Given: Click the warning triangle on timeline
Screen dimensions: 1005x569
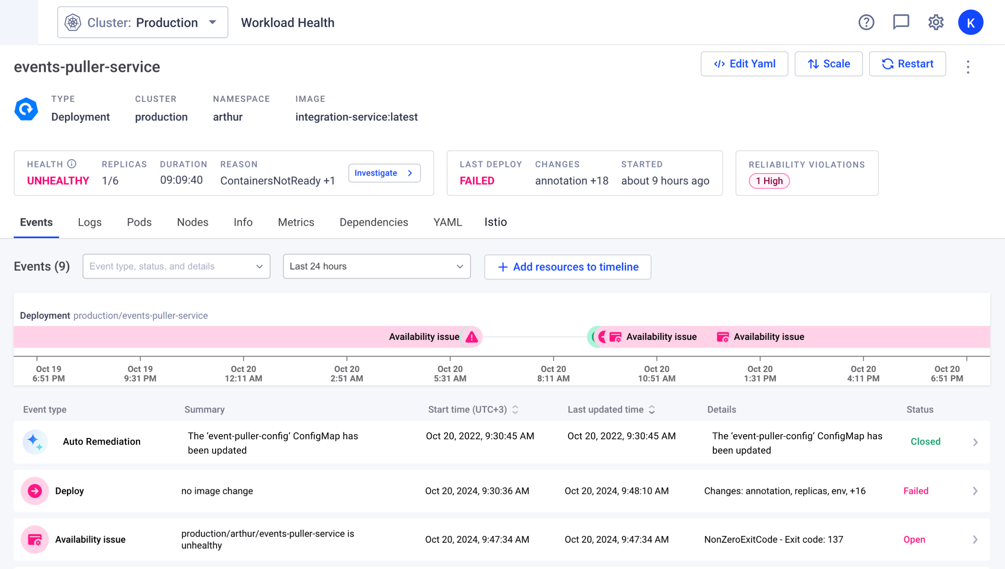Looking at the screenshot, I should tap(472, 337).
